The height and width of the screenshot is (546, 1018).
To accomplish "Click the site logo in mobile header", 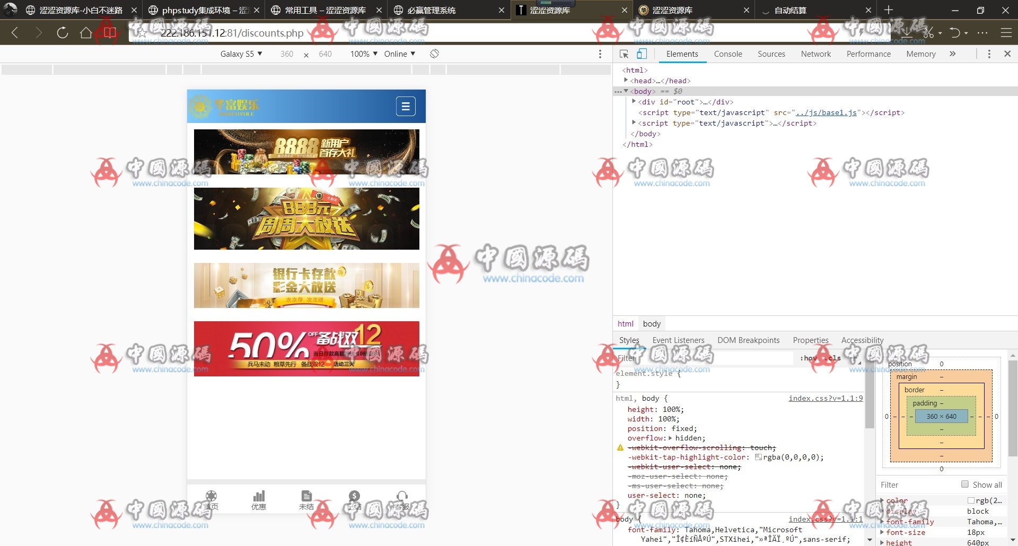I will [x=224, y=106].
